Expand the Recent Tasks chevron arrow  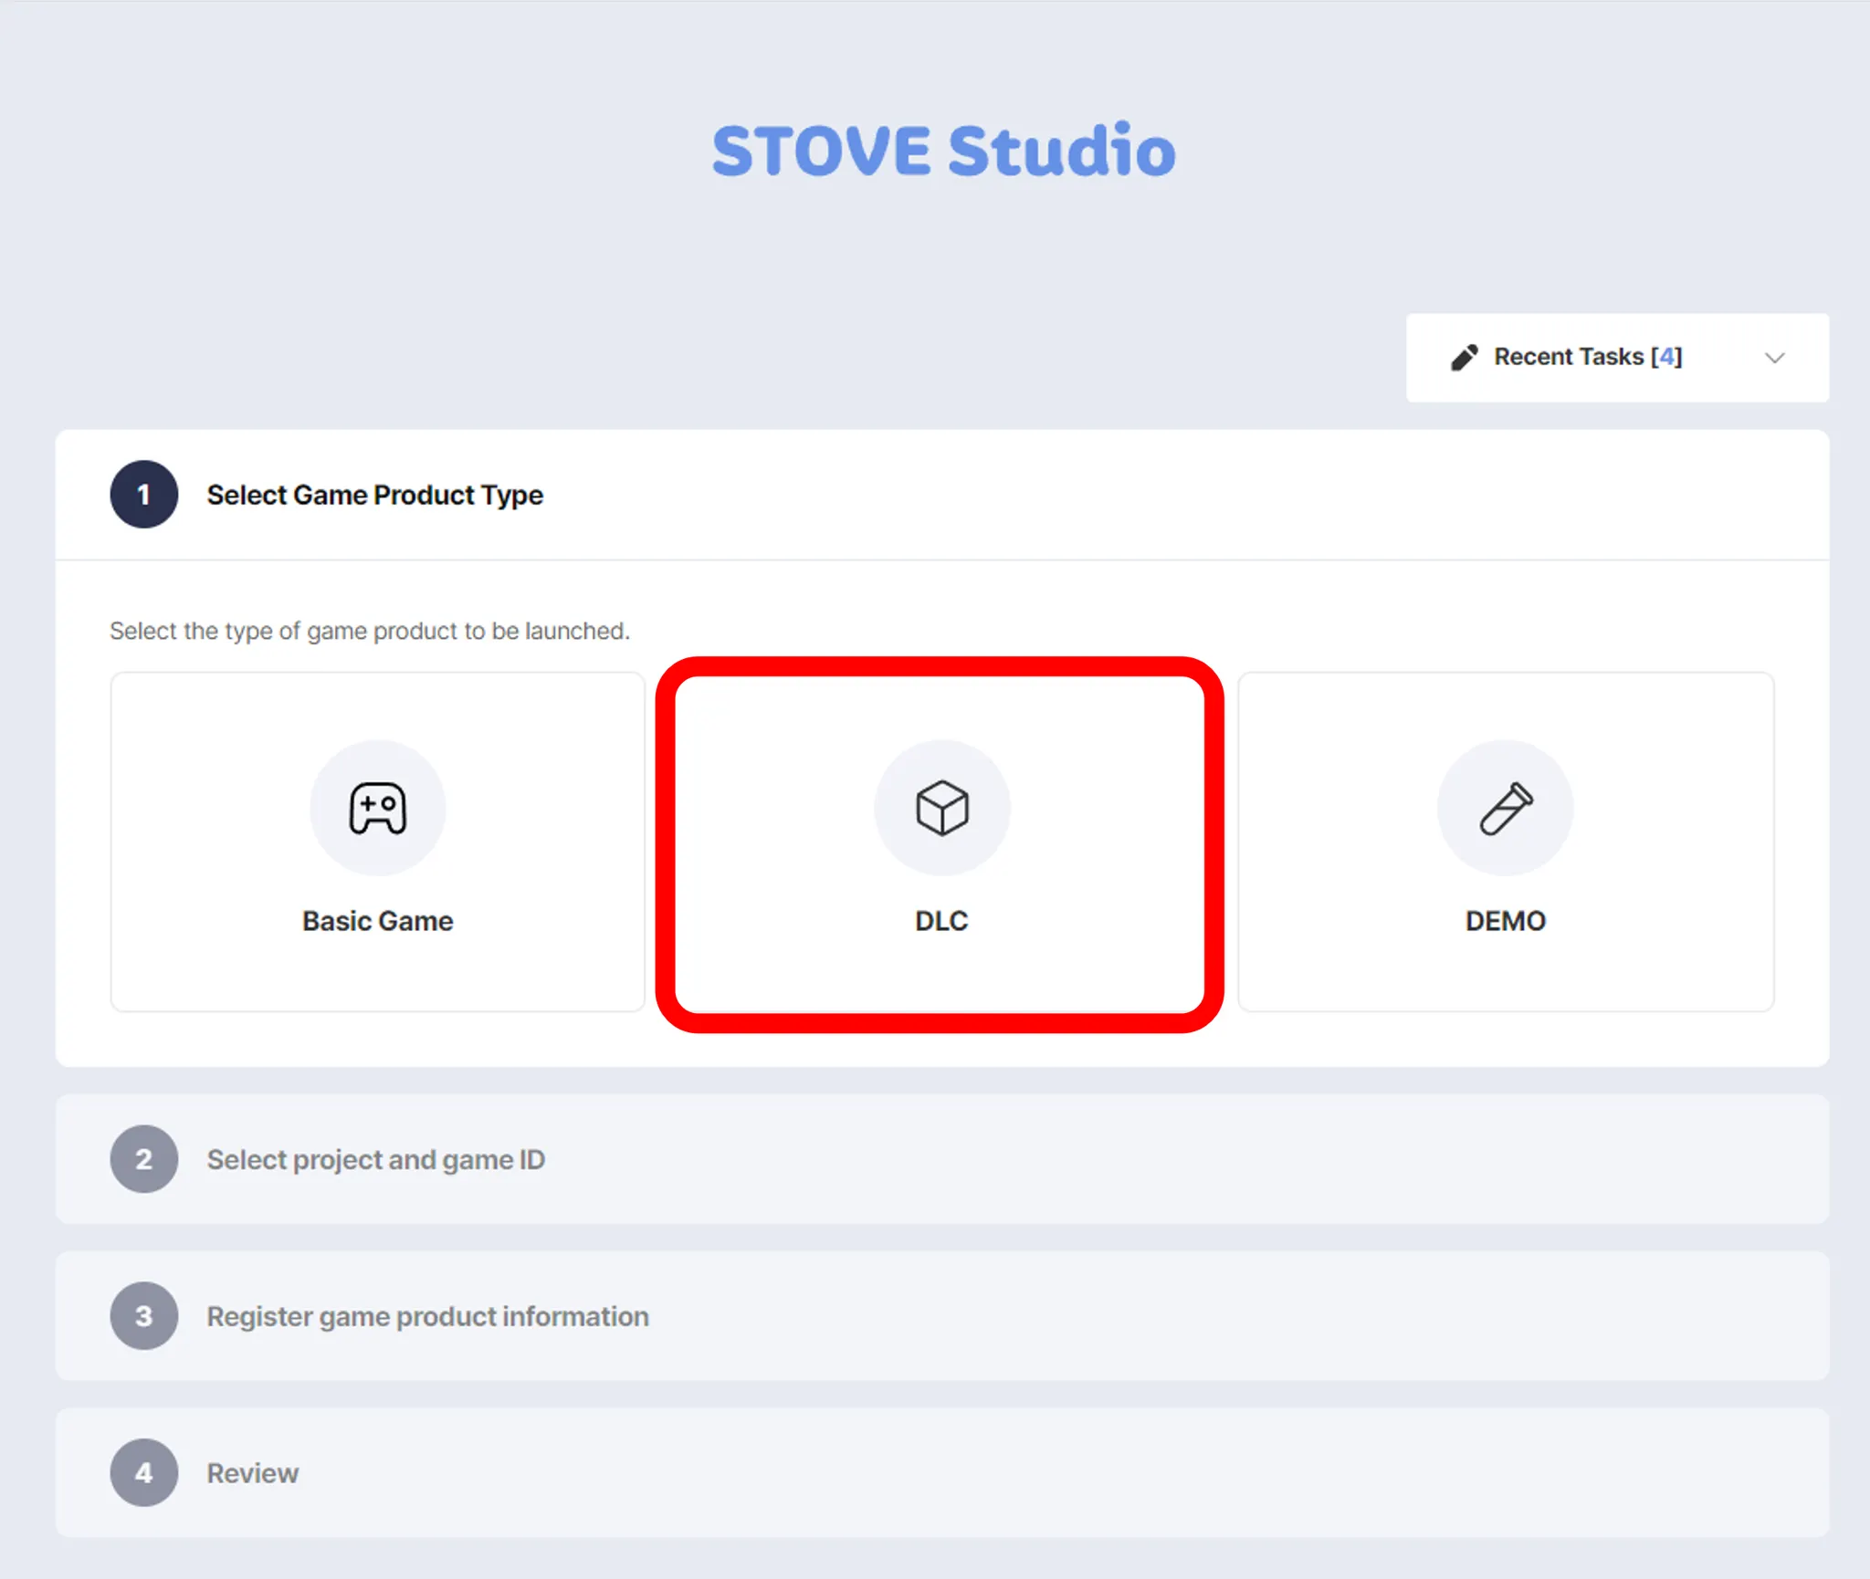[x=1774, y=358]
